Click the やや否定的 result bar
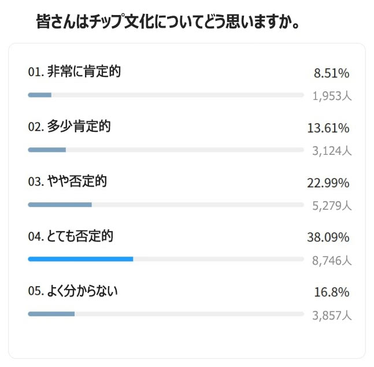 click(165, 205)
